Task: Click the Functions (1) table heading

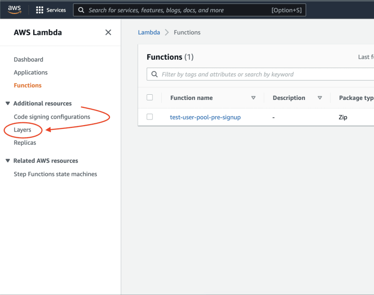Action: tap(170, 57)
